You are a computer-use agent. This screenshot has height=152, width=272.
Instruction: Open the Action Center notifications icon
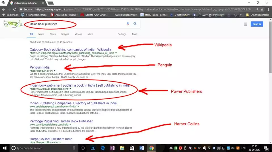pyautogui.click(x=266, y=148)
